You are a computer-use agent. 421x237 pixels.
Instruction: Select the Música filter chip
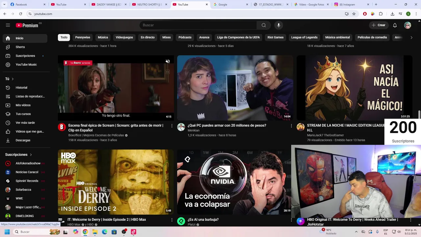click(103, 38)
